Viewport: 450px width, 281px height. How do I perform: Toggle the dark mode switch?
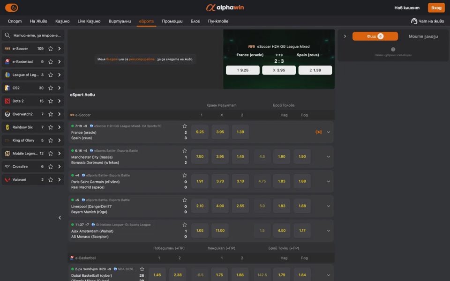point(11,8)
